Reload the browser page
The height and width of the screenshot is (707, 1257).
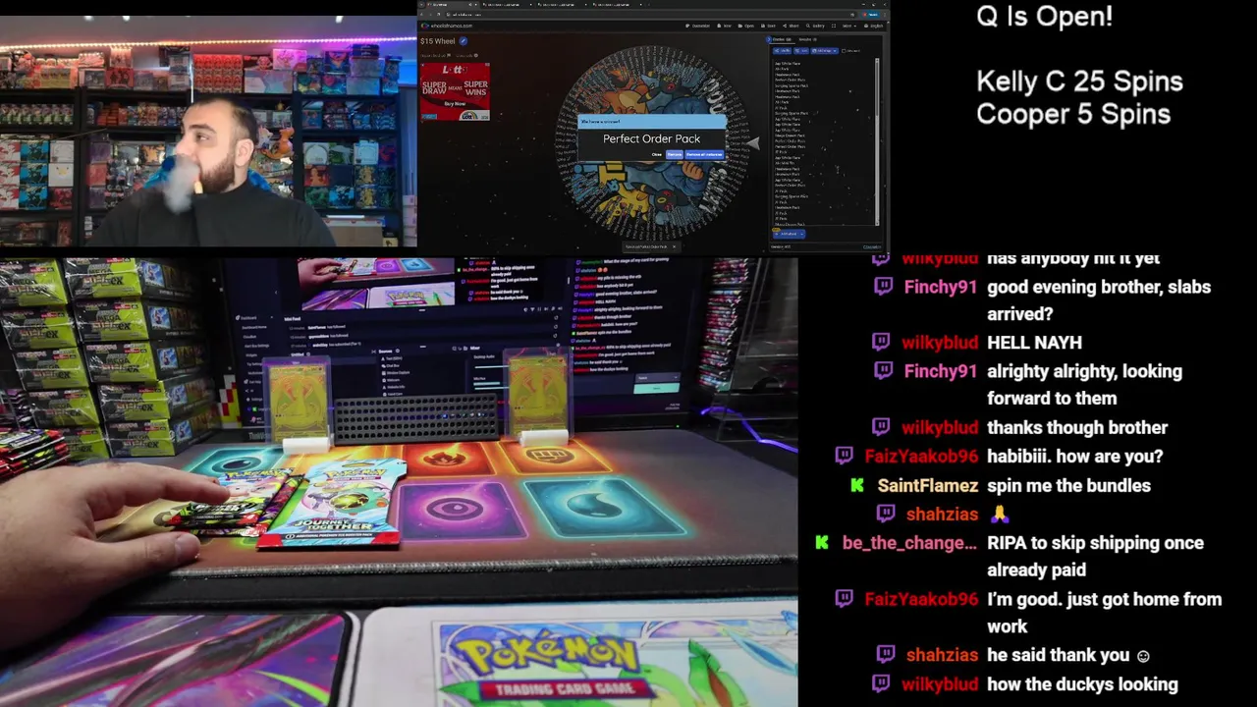(439, 15)
